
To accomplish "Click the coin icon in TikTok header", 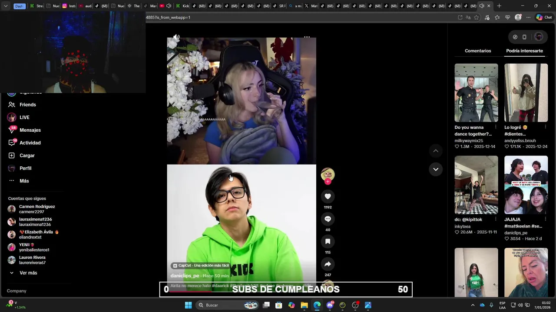I will pos(515,37).
